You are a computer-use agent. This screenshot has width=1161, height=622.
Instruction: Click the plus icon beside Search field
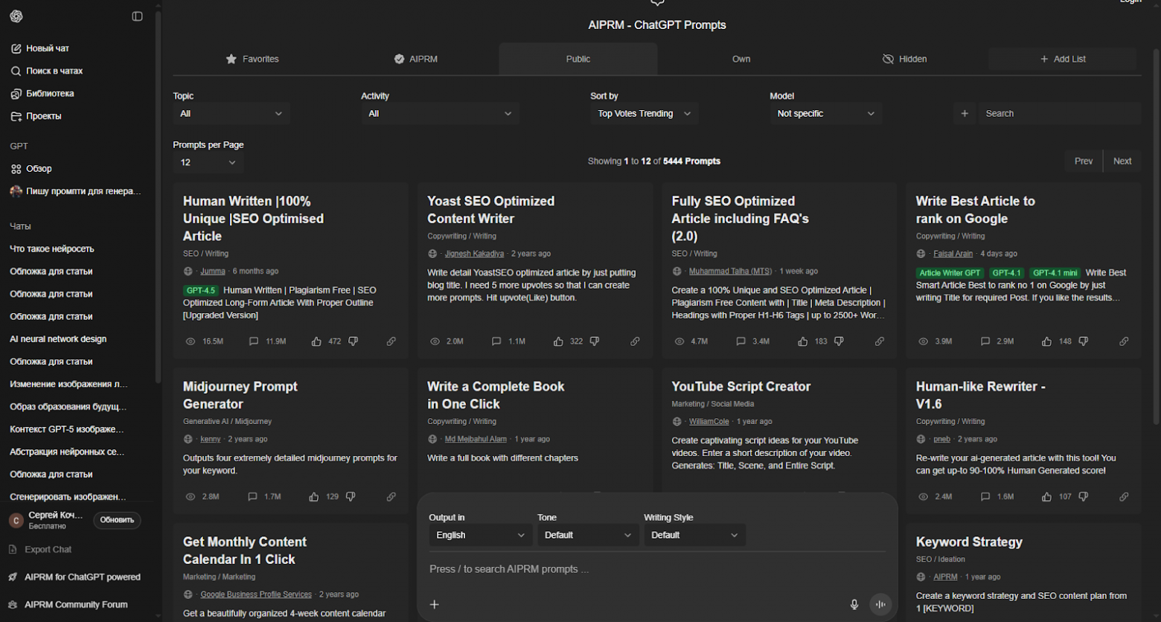coord(965,114)
